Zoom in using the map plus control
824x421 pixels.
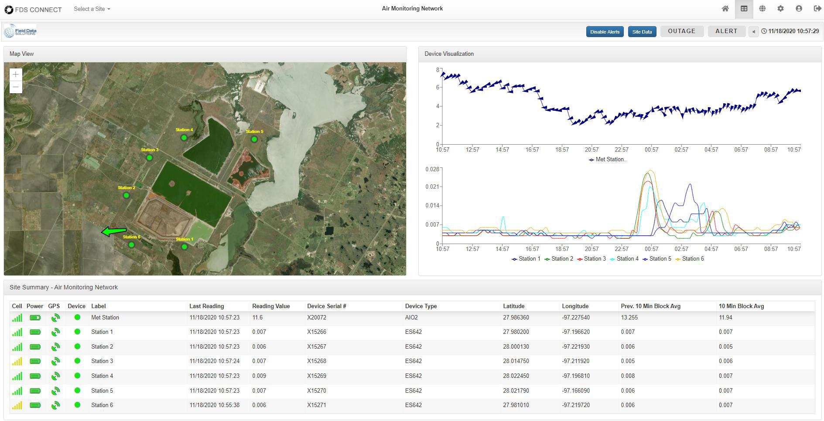15,74
